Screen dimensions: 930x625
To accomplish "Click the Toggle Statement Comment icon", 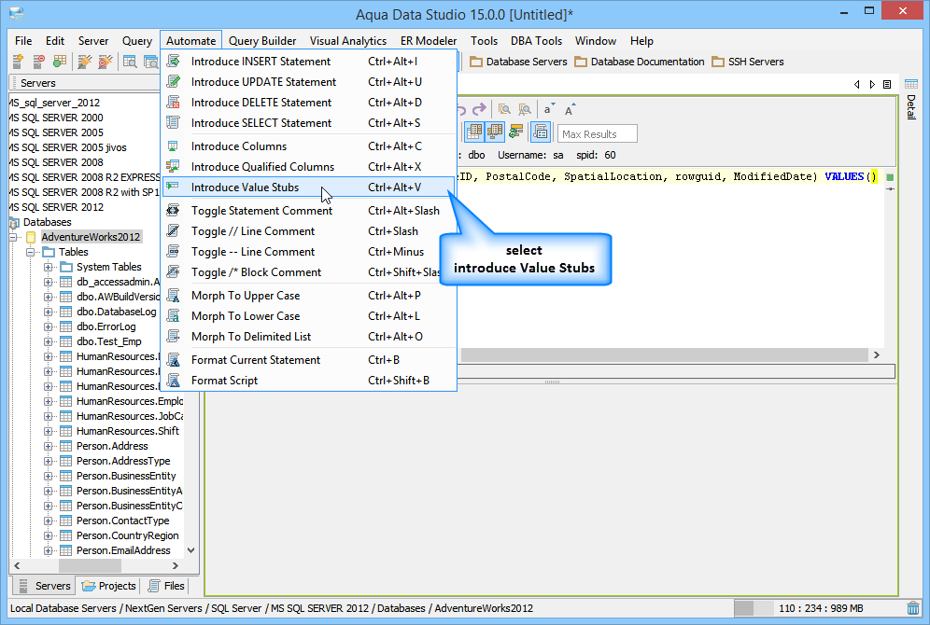I will tap(173, 210).
